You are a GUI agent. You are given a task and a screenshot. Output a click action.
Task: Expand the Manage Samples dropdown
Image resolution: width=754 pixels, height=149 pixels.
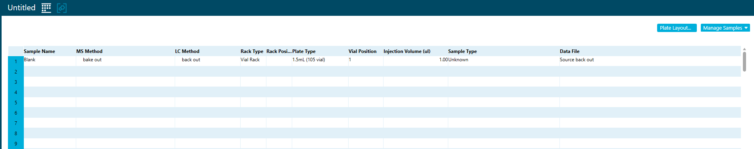pos(725,28)
